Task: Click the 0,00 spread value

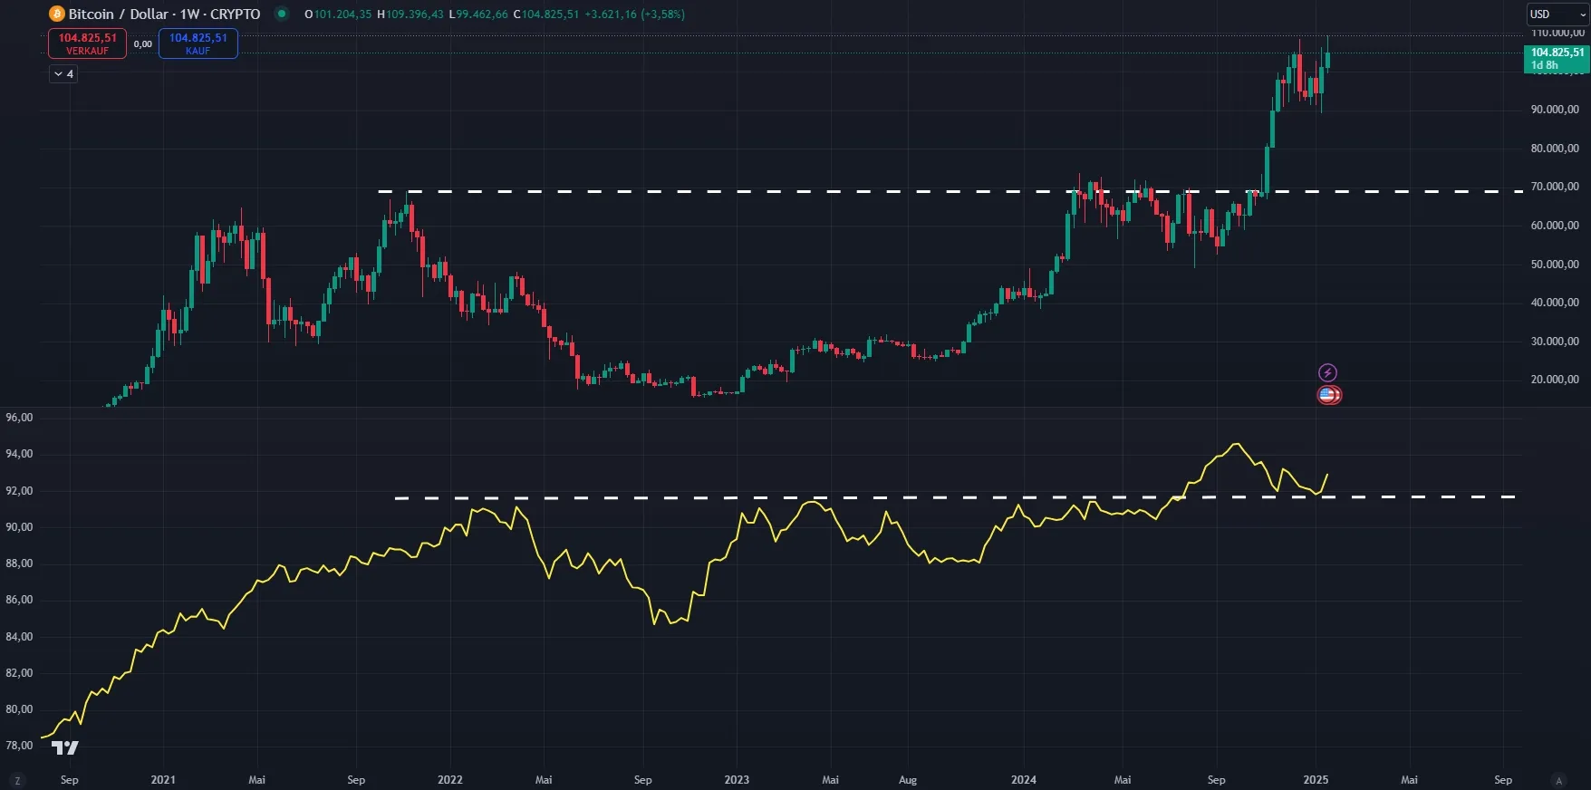Action: tap(143, 43)
